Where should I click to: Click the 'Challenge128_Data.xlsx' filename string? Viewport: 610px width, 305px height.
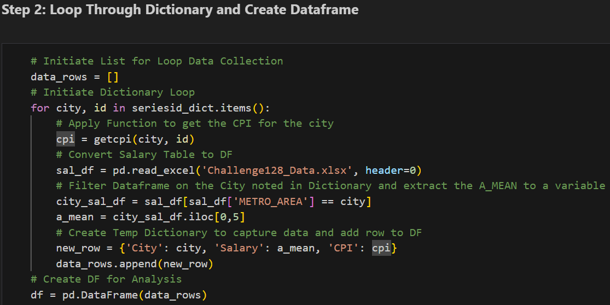277,171
